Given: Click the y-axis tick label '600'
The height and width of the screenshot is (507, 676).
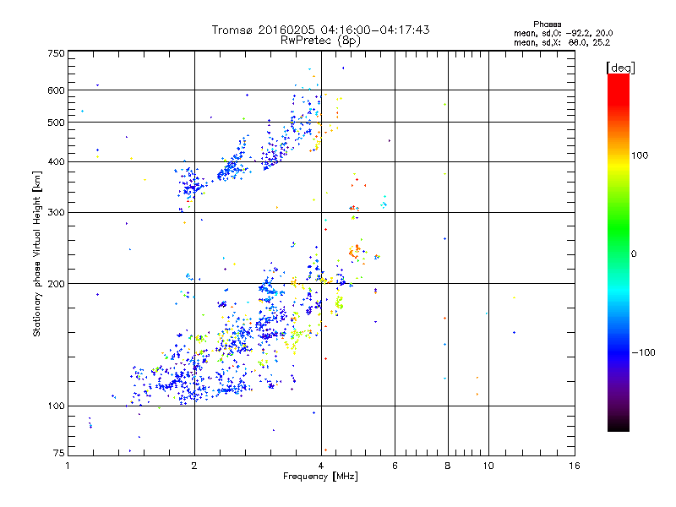Looking at the screenshot, I should 57,90.
